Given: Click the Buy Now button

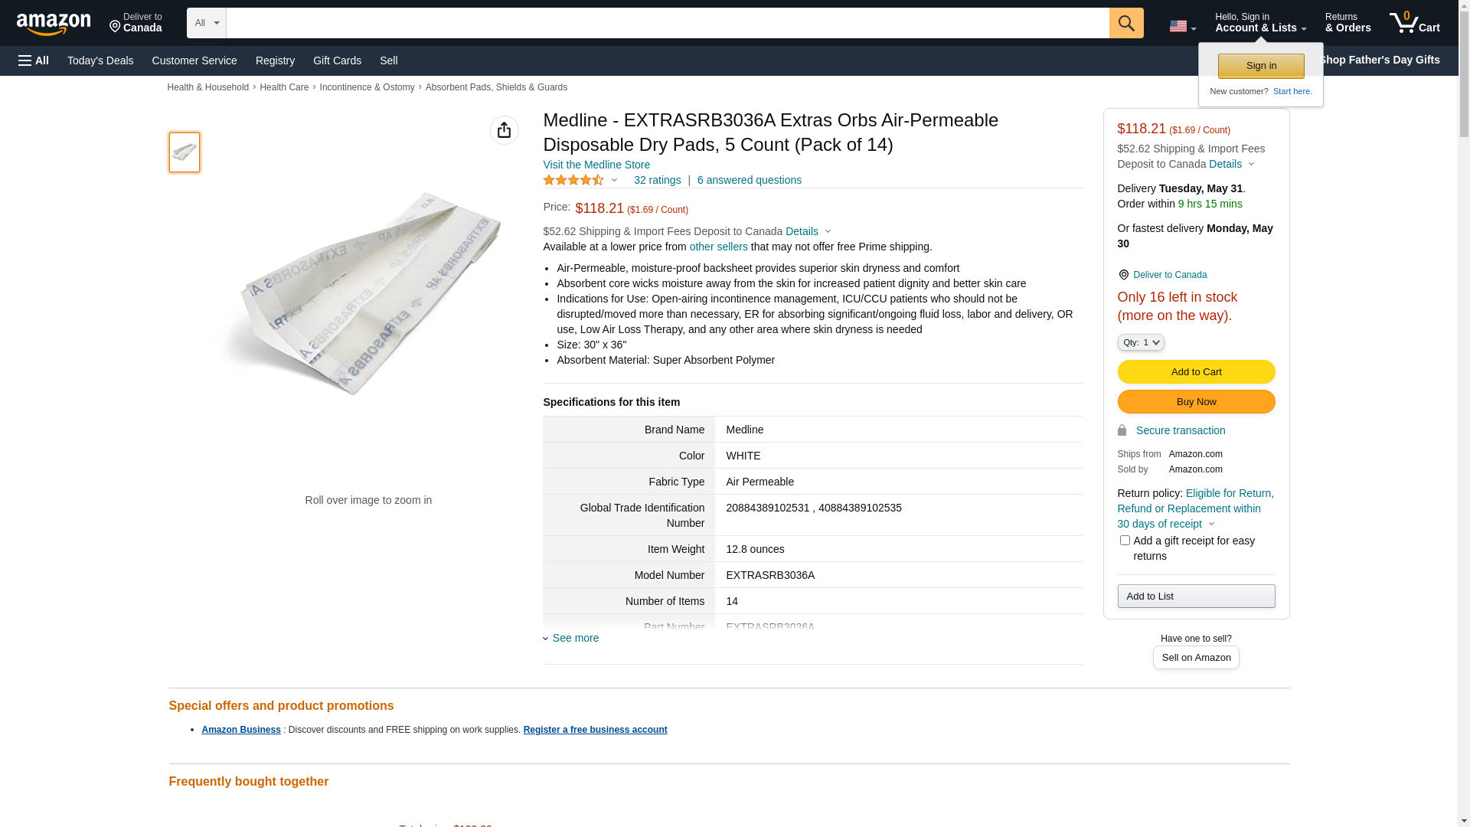Looking at the screenshot, I should 1196,401.
